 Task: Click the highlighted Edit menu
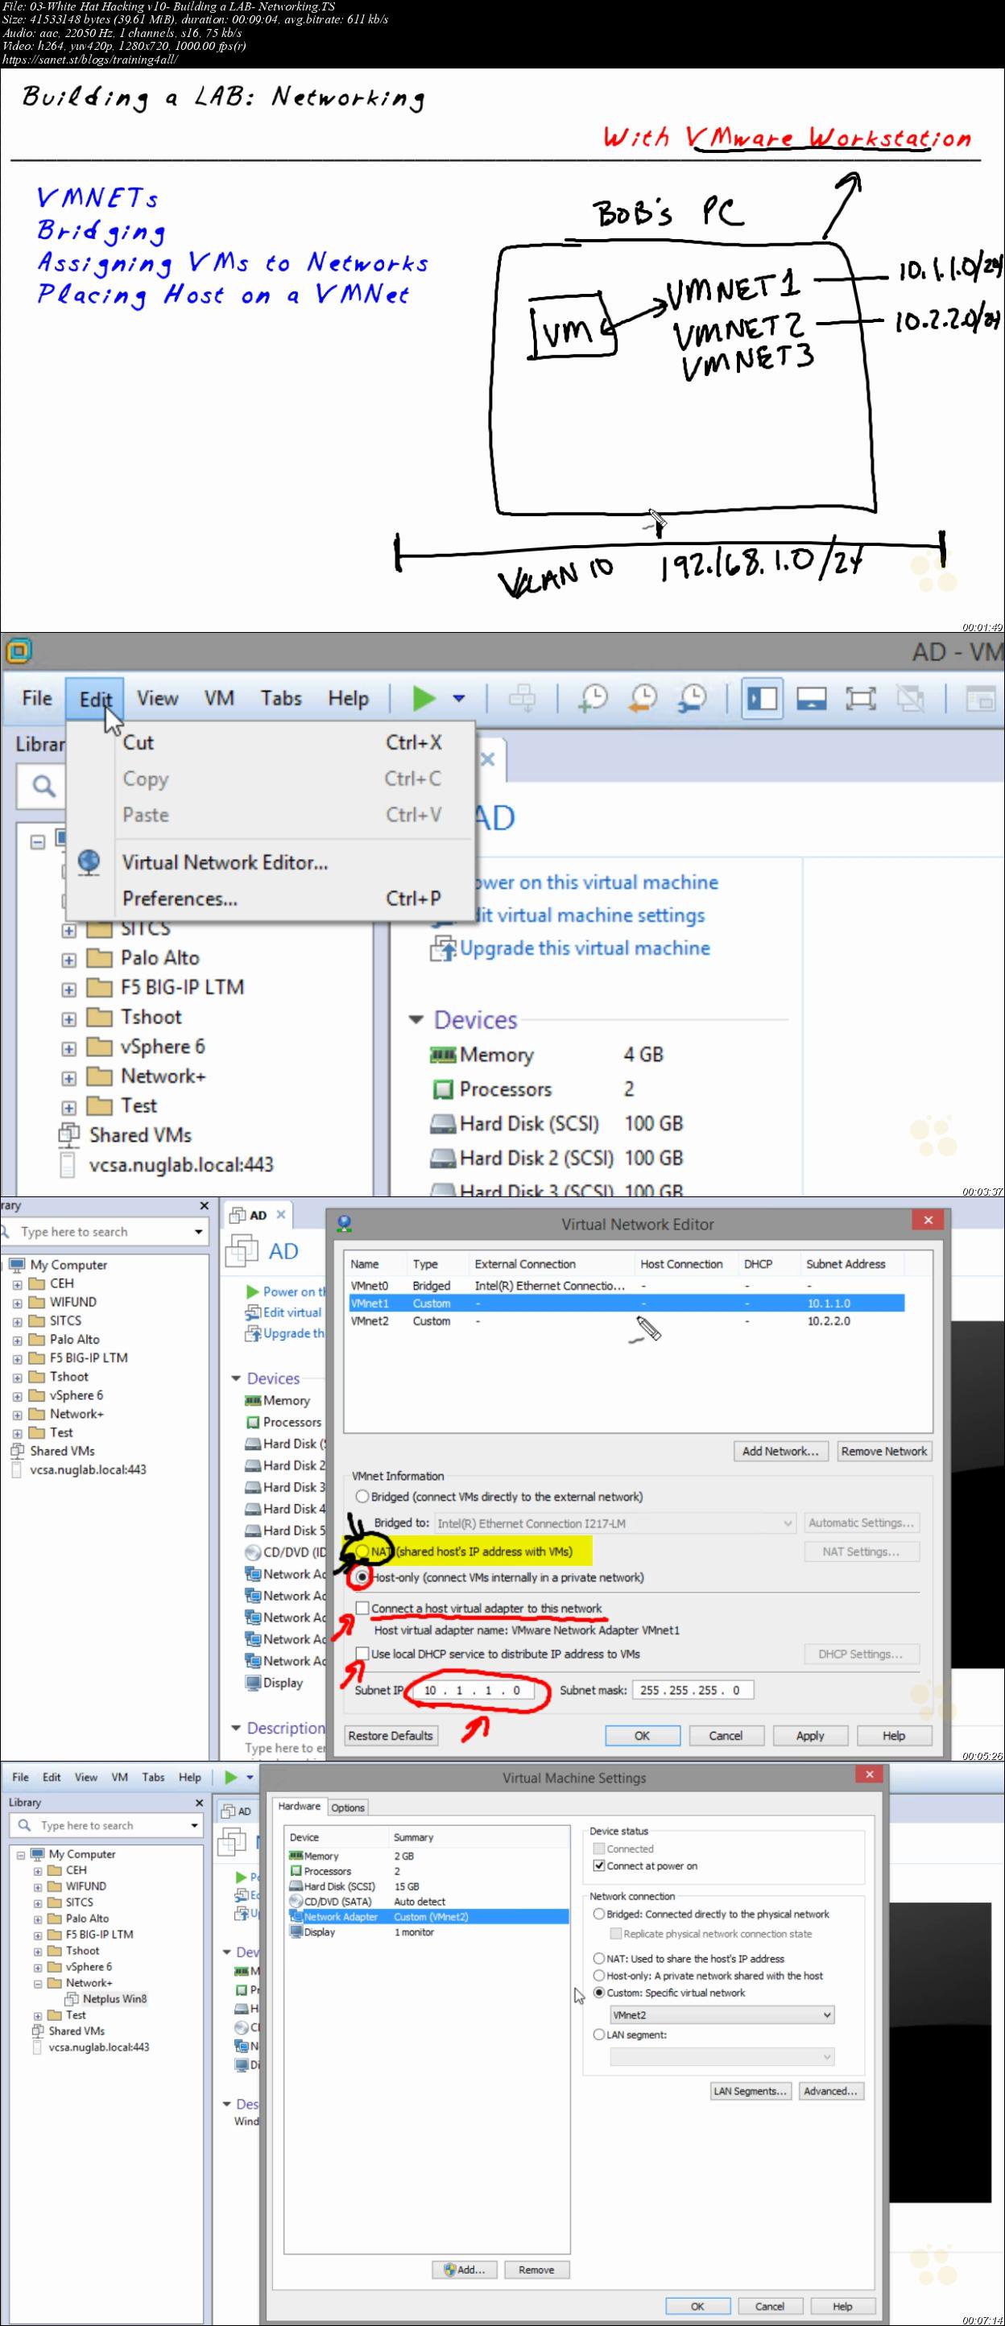[95, 699]
